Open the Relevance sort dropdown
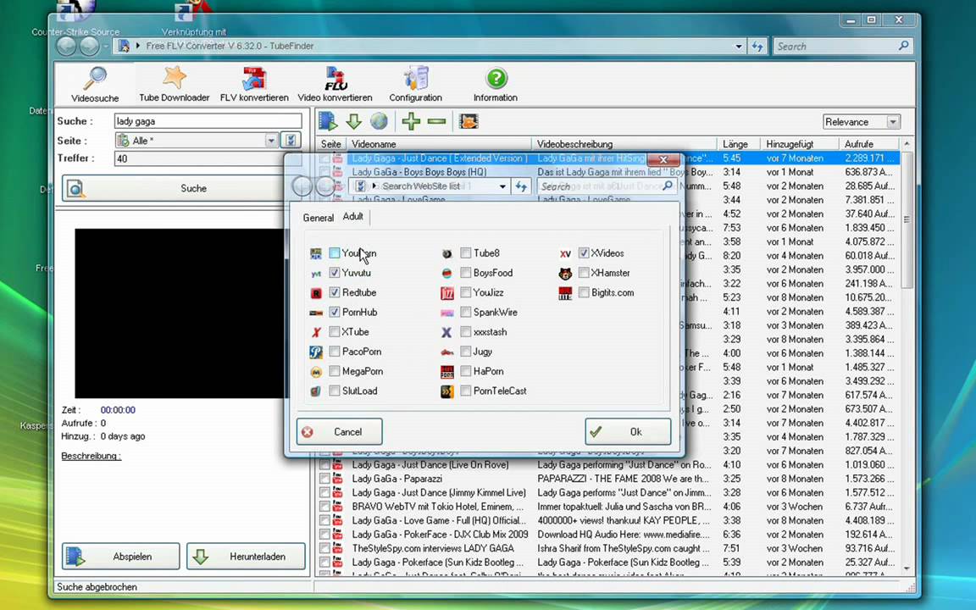 point(893,122)
